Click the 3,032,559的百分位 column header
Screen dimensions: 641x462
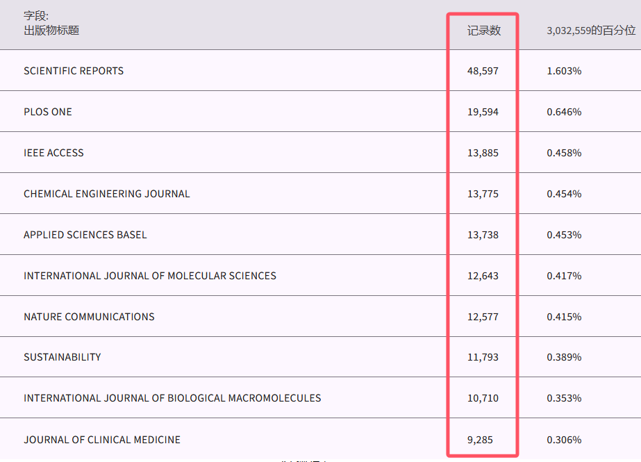tap(590, 31)
